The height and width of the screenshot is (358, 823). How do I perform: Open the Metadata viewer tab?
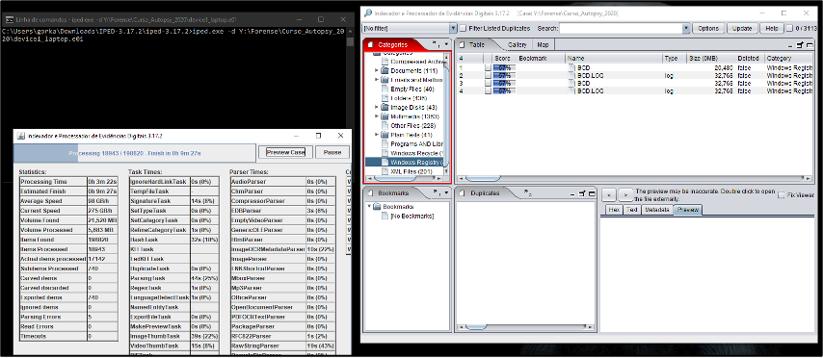click(657, 210)
